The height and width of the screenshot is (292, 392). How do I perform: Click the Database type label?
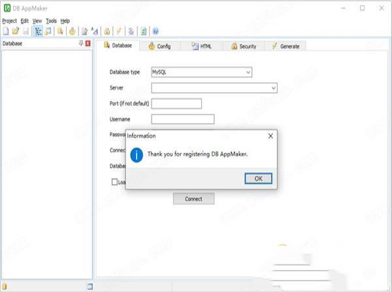(125, 72)
